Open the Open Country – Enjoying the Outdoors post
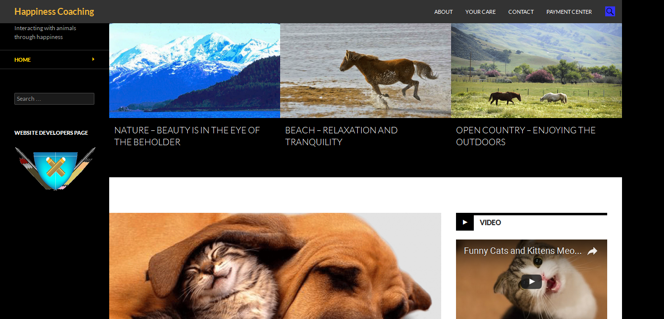The image size is (664, 319). (x=526, y=136)
